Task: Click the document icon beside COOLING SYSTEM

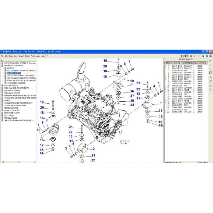Action: [x=2, y=86]
